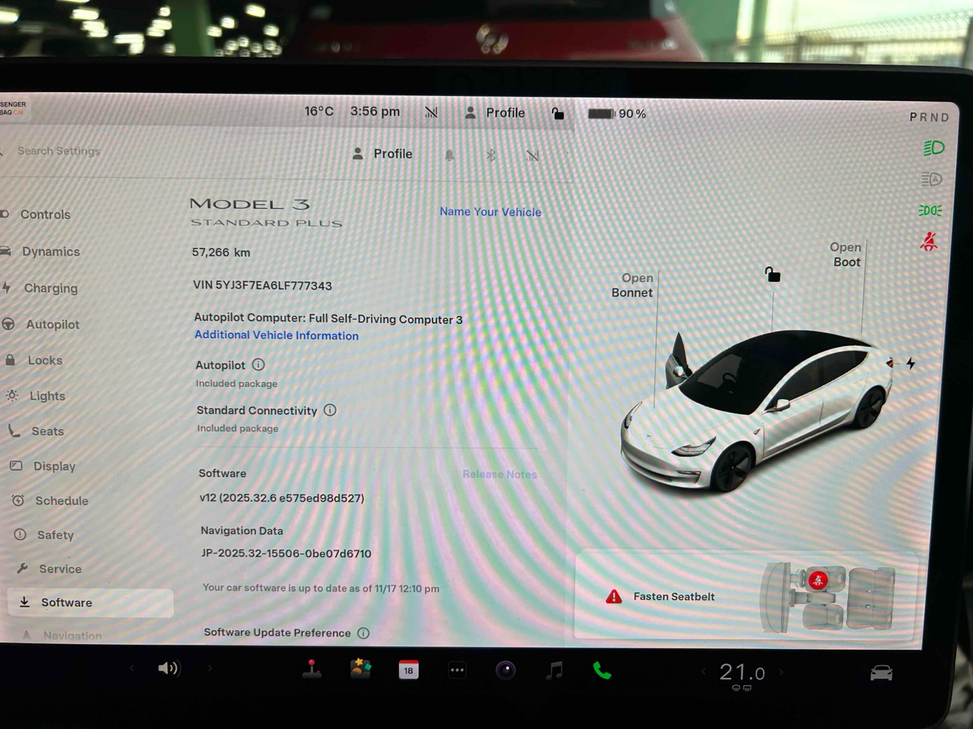Image resolution: width=973 pixels, height=729 pixels.
Task: Click Name Your Vehicle link
Action: coord(490,212)
